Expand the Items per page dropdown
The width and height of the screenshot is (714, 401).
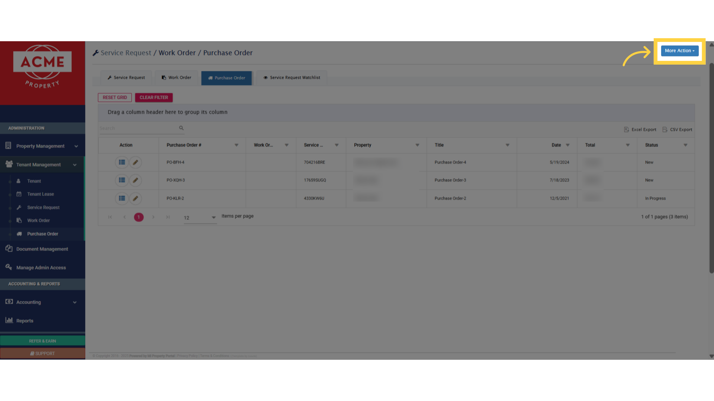pos(213,218)
